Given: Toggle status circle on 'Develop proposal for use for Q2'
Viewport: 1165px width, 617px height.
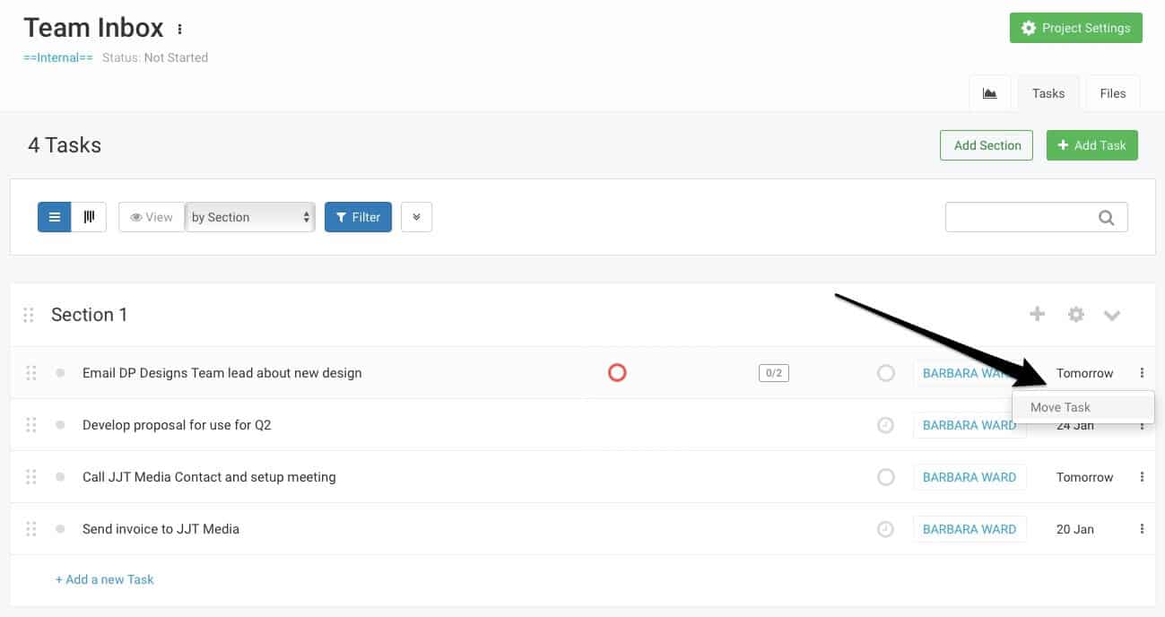Looking at the screenshot, I should pyautogui.click(x=886, y=424).
